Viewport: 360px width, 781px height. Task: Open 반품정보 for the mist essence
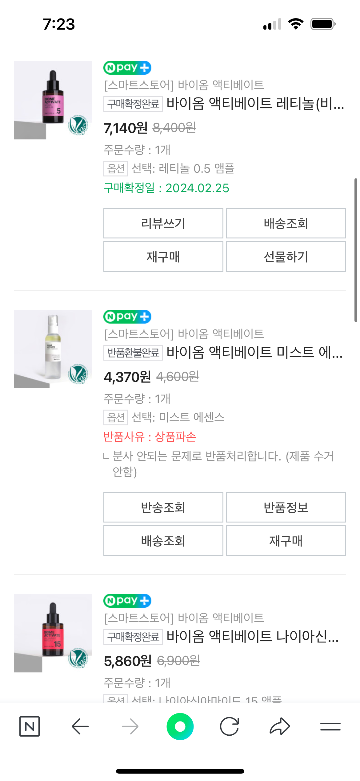[x=286, y=507]
